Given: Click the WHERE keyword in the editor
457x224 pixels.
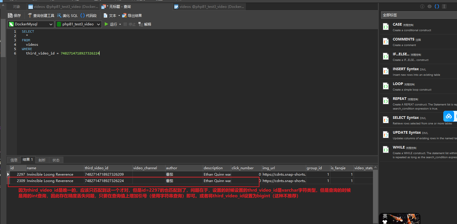Looking at the screenshot, I should pyautogui.click(x=27, y=49).
